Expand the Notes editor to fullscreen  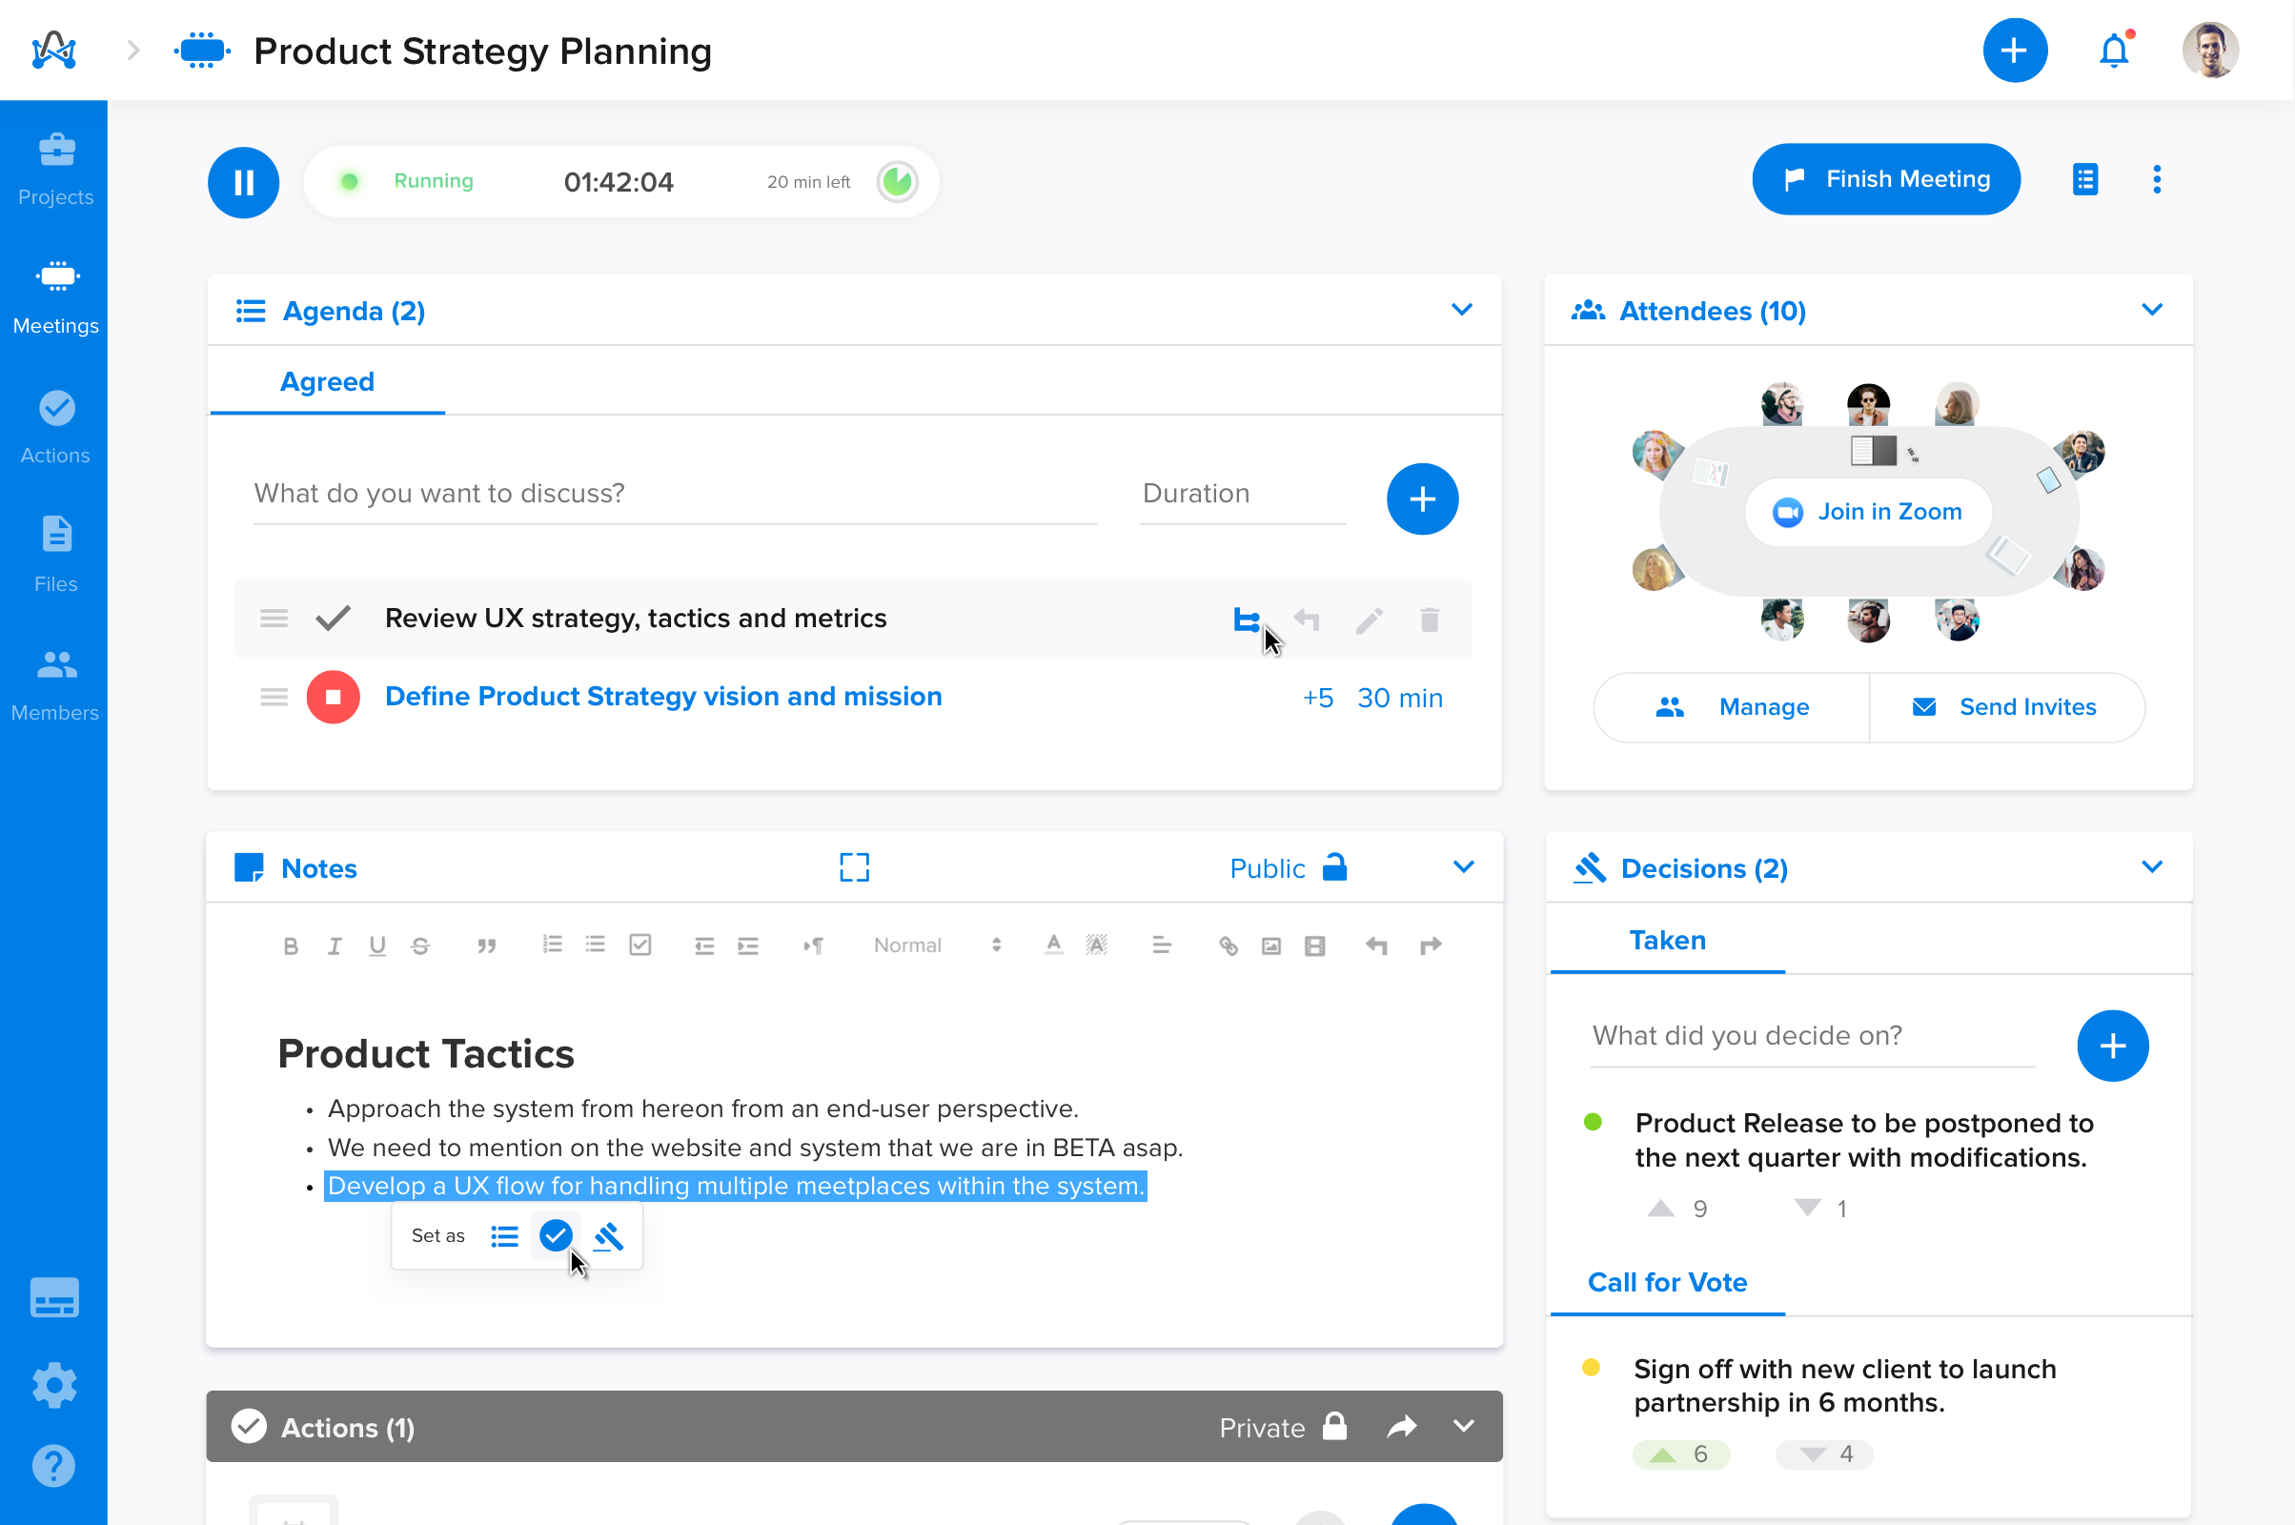853,866
